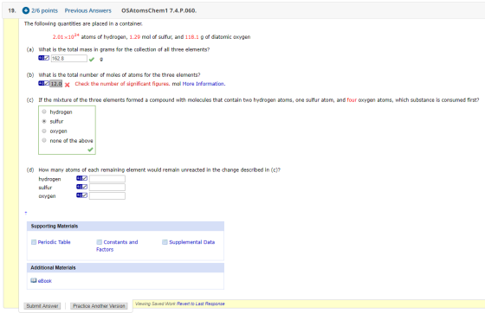Click eBook book icon
485x313 pixels.
[x=34, y=281]
